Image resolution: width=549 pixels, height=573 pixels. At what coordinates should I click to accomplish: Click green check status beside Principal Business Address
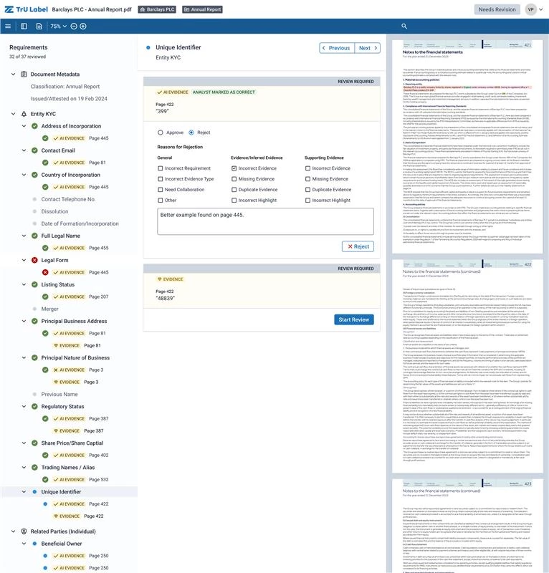pos(34,321)
